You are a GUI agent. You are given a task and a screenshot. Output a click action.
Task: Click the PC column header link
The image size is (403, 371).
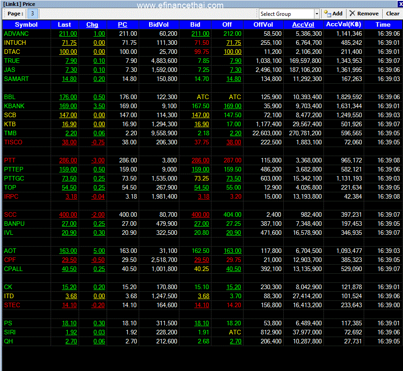coord(122,25)
